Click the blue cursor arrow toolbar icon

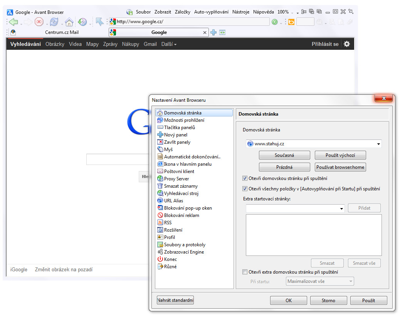click(99, 22)
